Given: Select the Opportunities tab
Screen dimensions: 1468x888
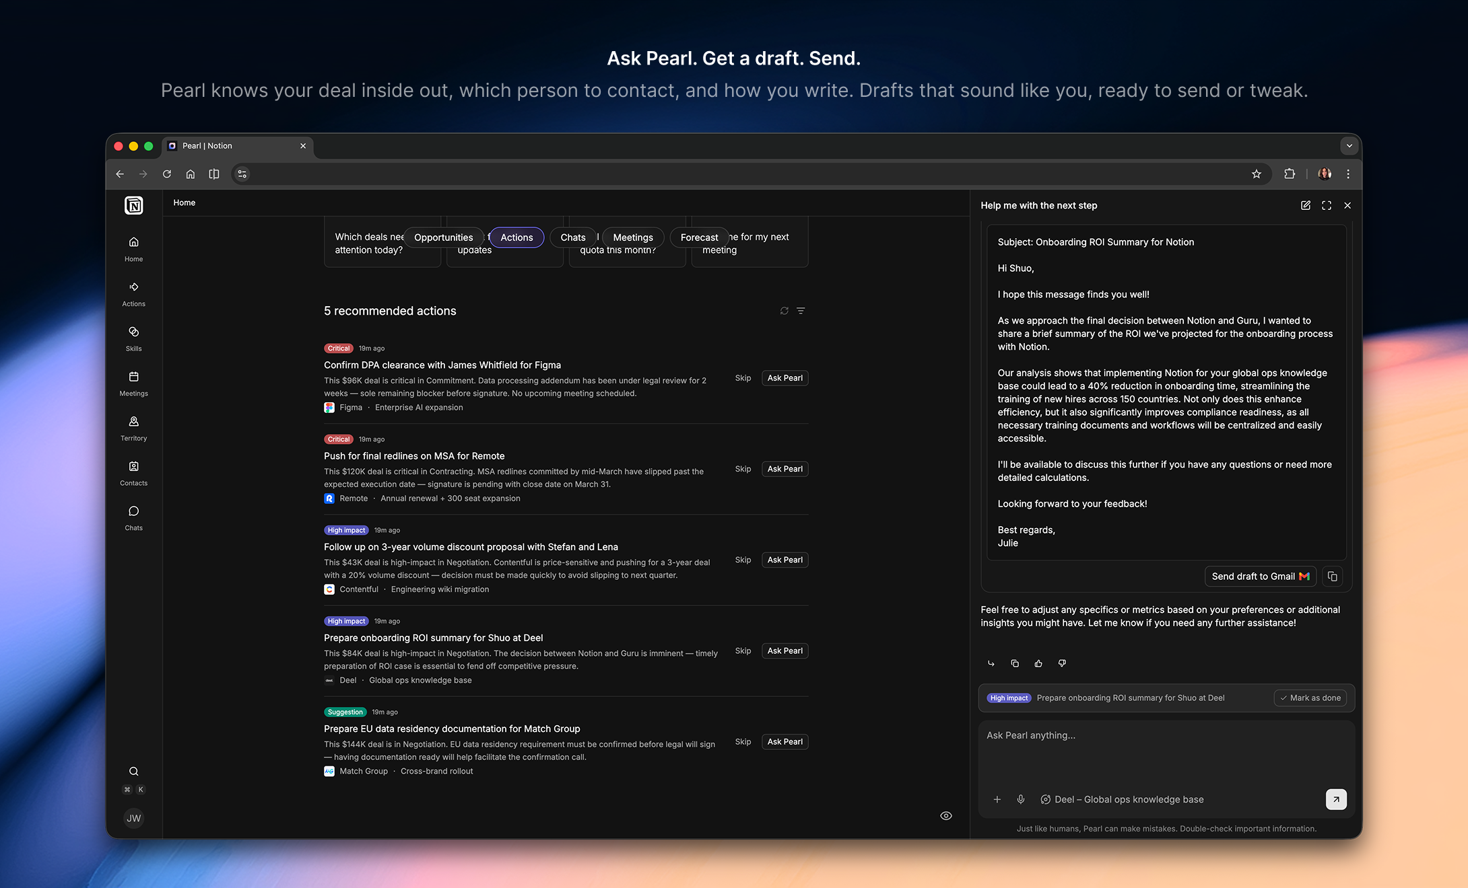Looking at the screenshot, I should click(444, 237).
